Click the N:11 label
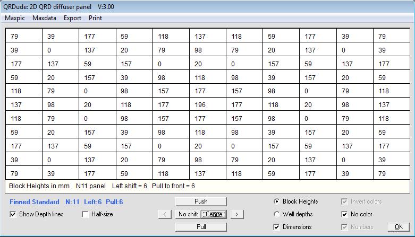 click(x=72, y=202)
